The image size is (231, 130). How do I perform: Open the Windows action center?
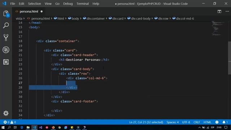pos(226,127)
